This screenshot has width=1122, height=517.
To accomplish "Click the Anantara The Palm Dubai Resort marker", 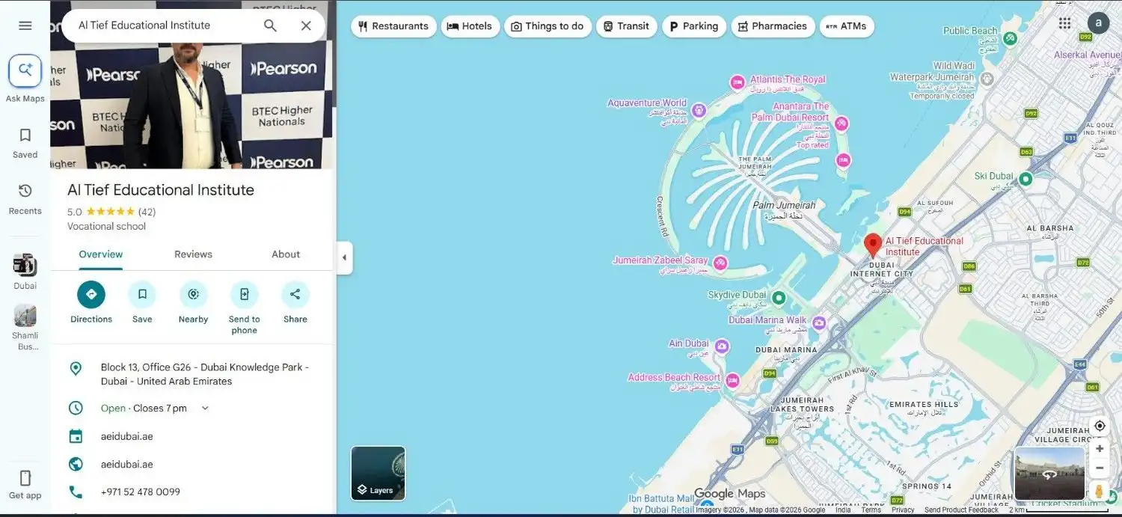I will click(x=841, y=123).
